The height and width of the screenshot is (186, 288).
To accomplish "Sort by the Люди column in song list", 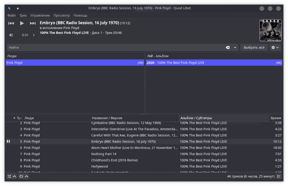I will [56, 118].
